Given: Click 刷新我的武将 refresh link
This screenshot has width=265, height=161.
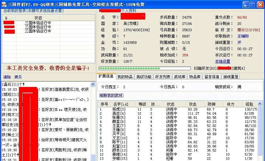Looking at the screenshot, I should tap(111, 95).
